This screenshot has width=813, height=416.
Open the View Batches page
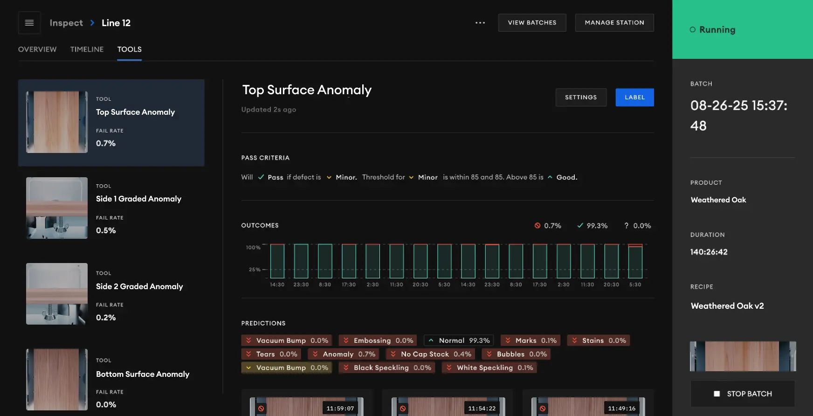click(532, 23)
